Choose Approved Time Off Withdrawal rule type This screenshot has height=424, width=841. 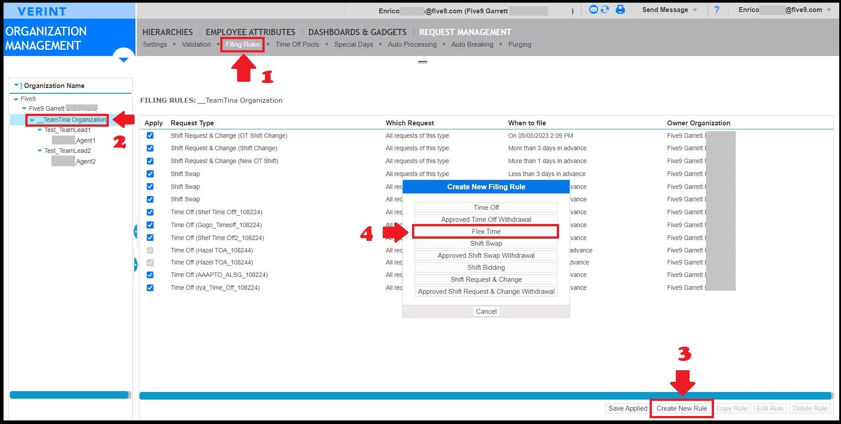486,220
